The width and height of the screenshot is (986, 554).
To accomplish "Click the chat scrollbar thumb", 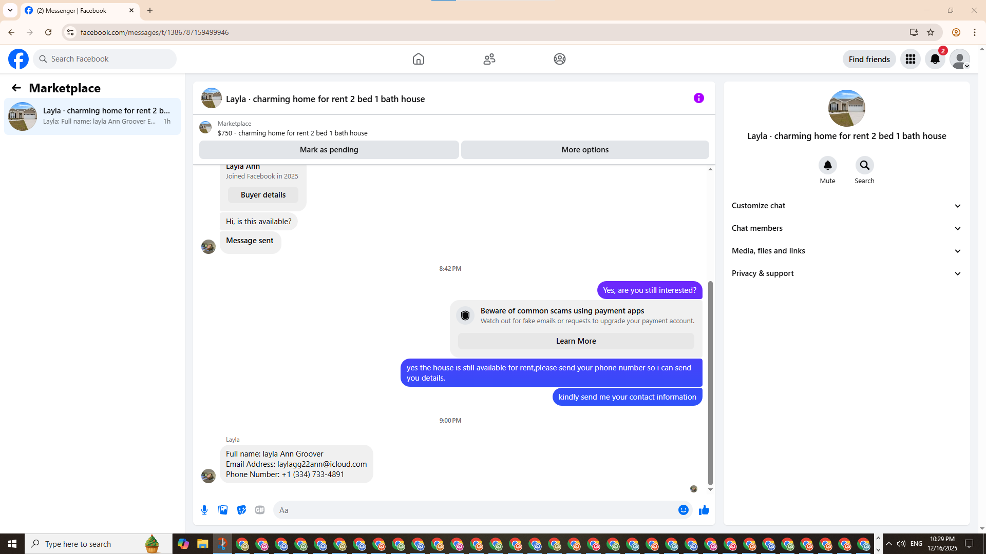I will [711, 383].
